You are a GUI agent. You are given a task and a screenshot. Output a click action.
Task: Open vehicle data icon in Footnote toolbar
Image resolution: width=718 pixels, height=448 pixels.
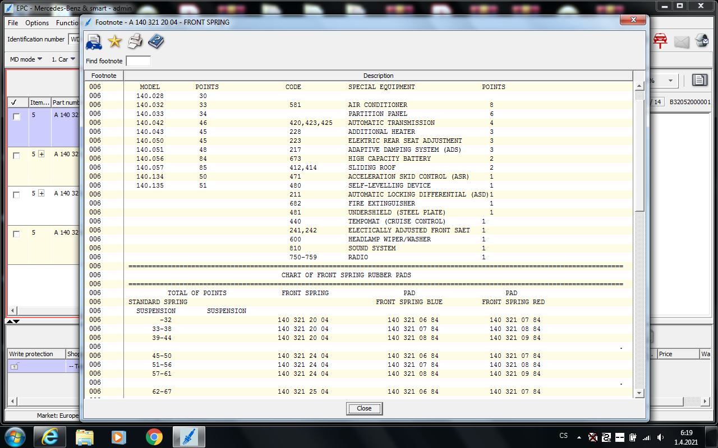click(94, 41)
